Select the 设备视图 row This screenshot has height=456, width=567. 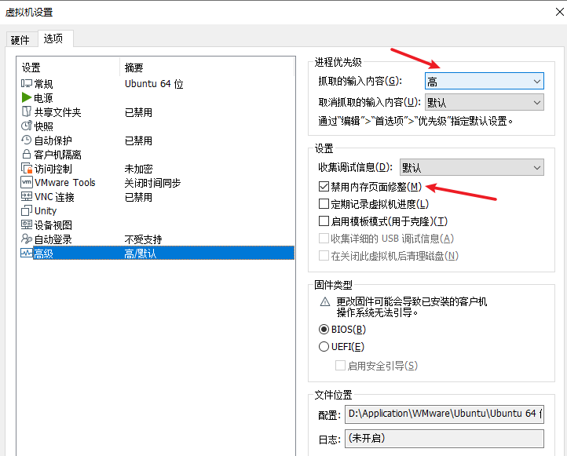[157, 225]
